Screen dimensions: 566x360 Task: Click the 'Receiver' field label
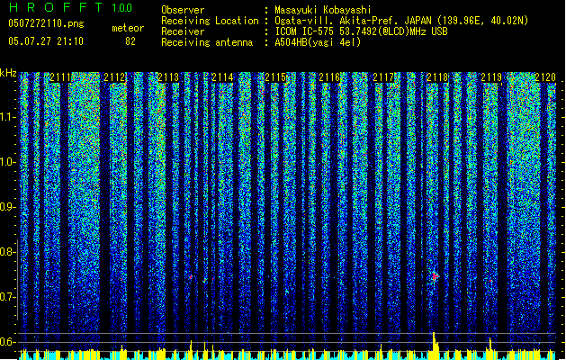(183, 31)
